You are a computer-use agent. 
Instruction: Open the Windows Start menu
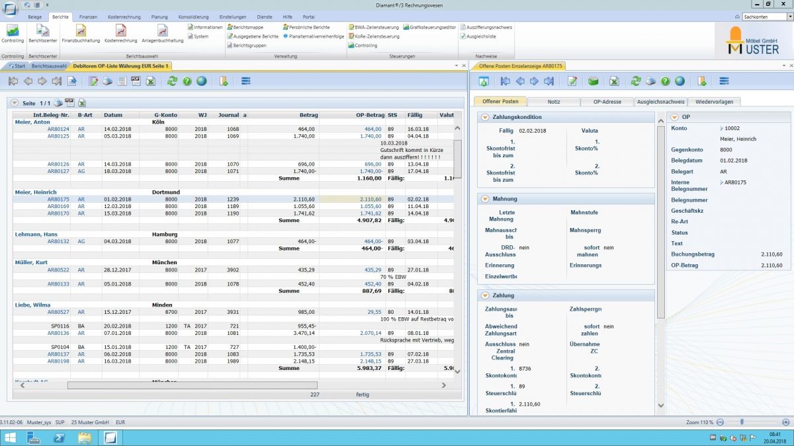pyautogui.click(x=10, y=437)
